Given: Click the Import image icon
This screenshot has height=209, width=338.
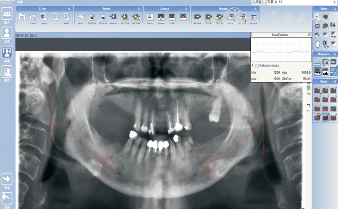Looking at the screenshot, I should point(114,17).
